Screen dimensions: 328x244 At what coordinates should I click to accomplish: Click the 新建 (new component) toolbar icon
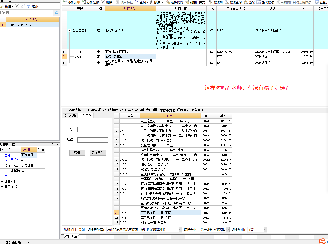tap(2, 6)
